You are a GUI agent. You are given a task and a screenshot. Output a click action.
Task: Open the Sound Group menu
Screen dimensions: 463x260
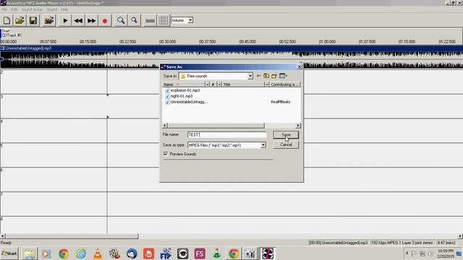coord(32,9)
